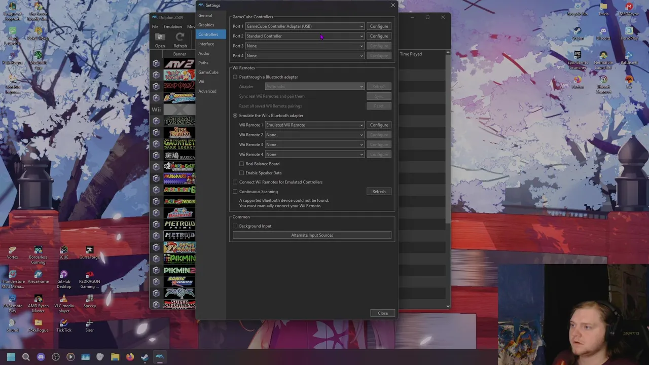Click File Explorer icon on taskbar

click(x=115, y=357)
